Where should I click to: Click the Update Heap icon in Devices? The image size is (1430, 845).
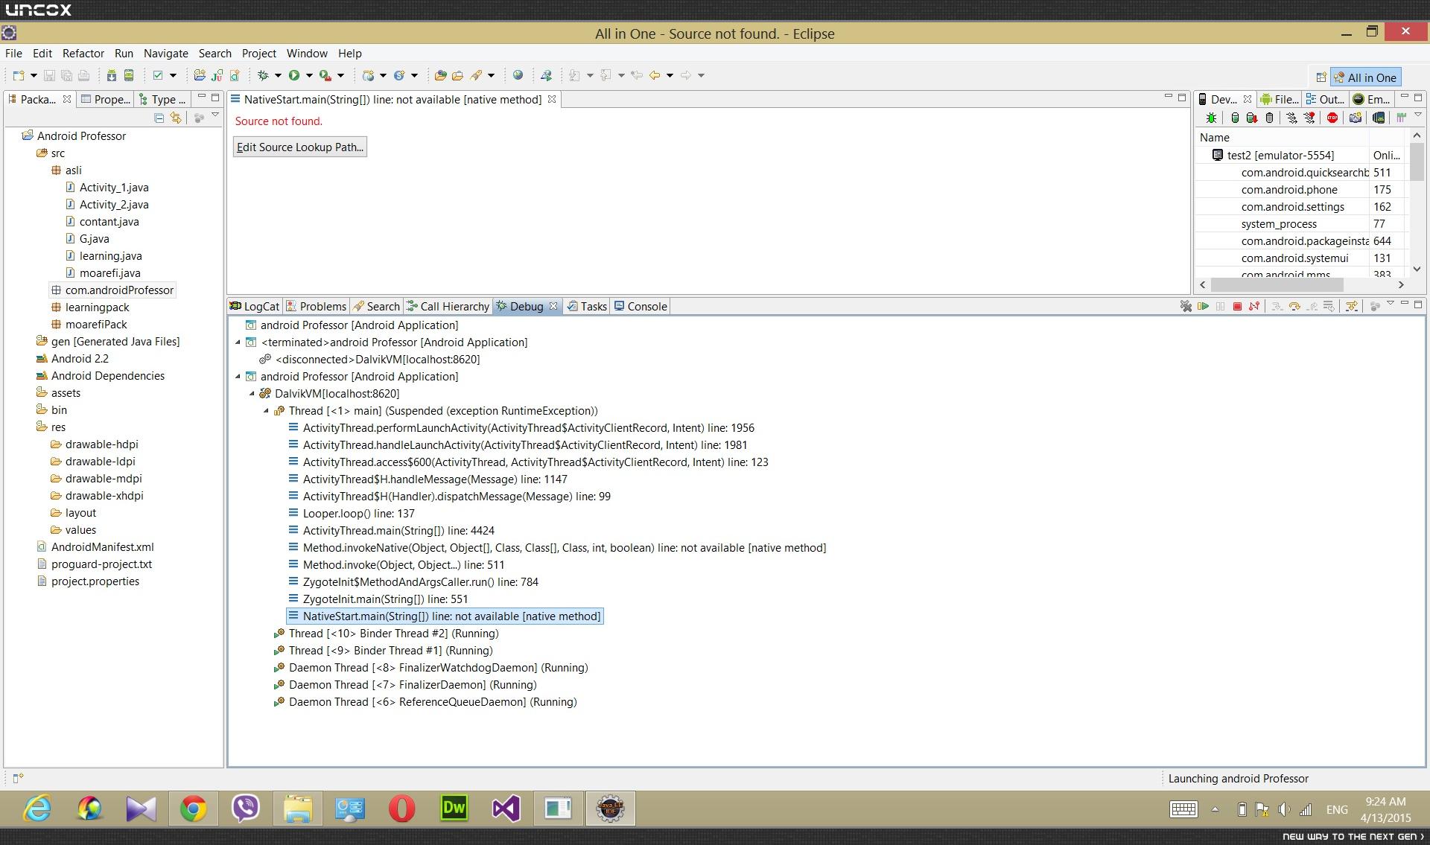click(x=1235, y=118)
